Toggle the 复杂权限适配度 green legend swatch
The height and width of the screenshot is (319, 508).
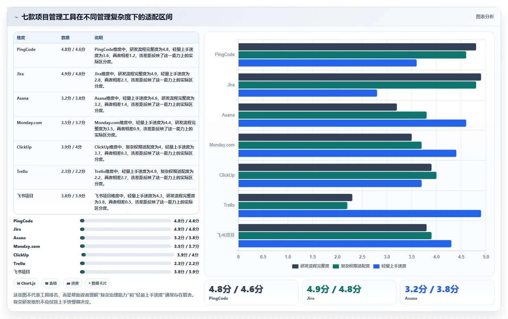tap(336, 266)
